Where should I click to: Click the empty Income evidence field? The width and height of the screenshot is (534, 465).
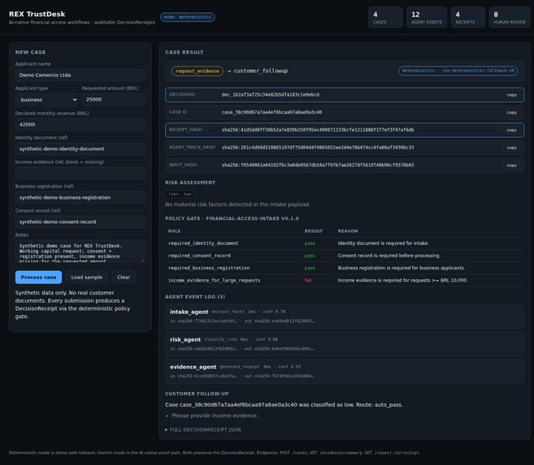pyautogui.click(x=80, y=173)
